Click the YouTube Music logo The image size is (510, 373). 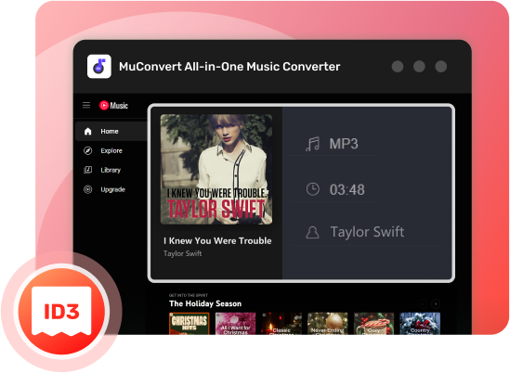[113, 105]
